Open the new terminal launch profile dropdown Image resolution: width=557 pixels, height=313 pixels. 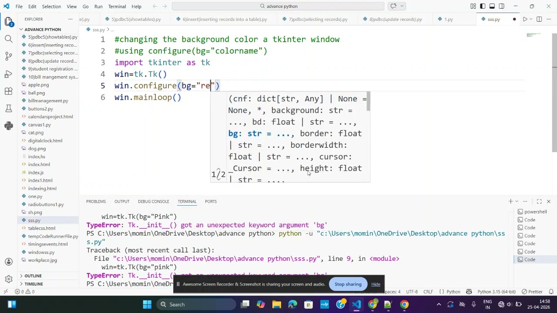[x=517, y=201]
